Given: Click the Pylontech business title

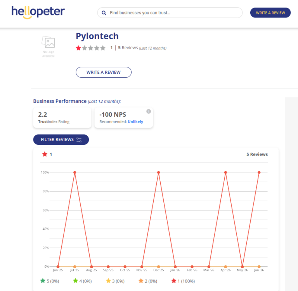Looking at the screenshot, I should click(97, 36).
